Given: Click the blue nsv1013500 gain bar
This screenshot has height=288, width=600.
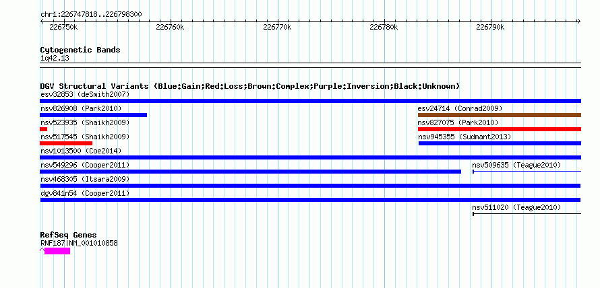Looking at the screenshot, I should [310, 157].
